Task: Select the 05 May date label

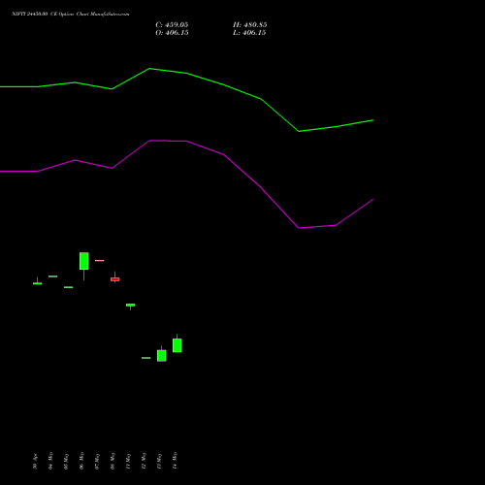Action: (66, 461)
